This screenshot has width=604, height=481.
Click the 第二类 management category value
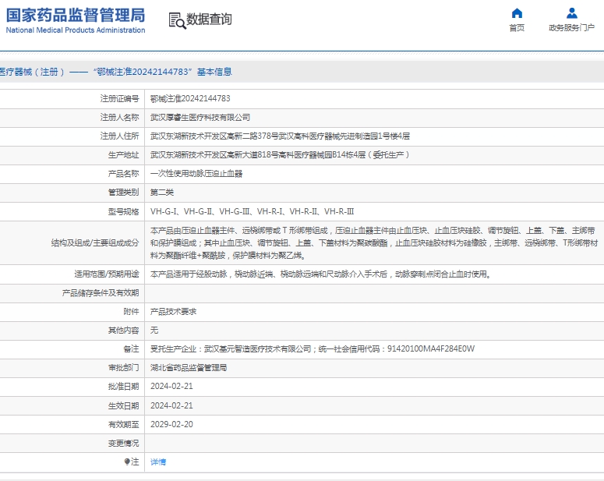tap(162, 193)
